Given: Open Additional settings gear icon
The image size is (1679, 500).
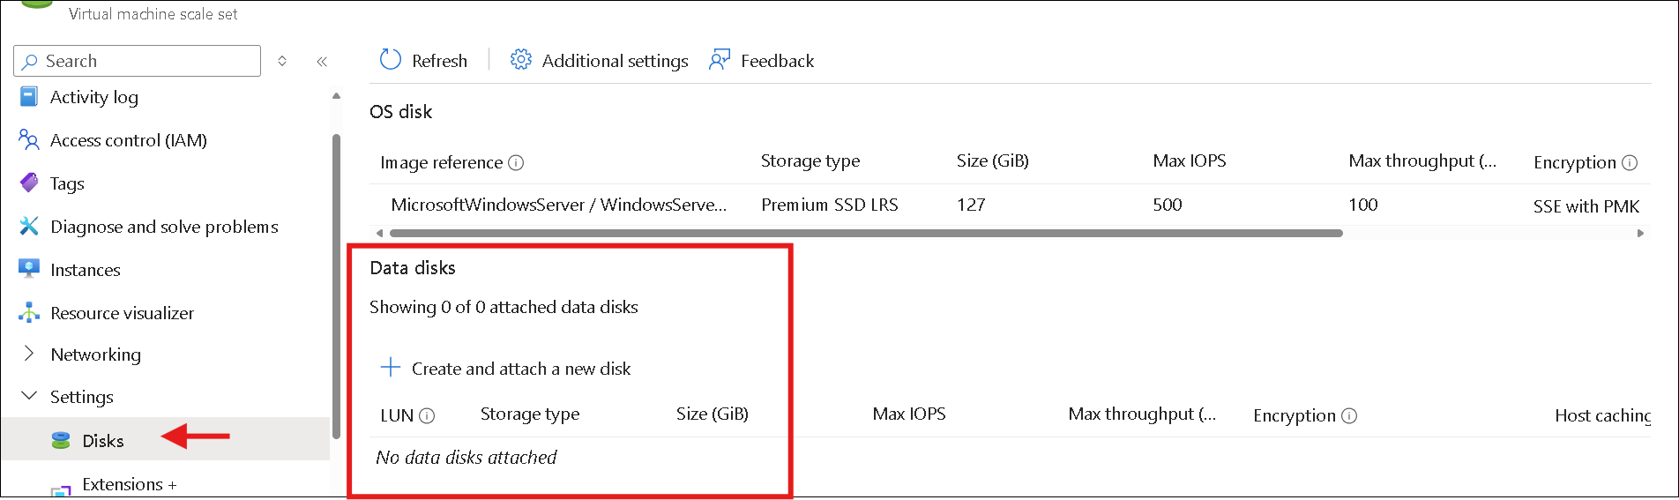Looking at the screenshot, I should click(x=521, y=59).
